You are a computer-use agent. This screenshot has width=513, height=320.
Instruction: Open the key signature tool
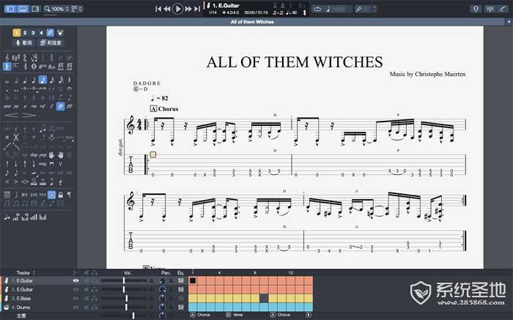[16, 58]
